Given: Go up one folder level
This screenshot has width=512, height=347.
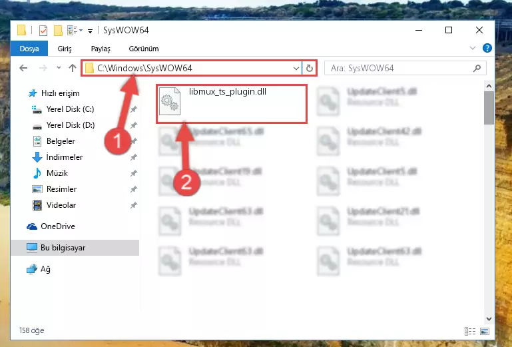Looking at the screenshot, I should (73, 68).
